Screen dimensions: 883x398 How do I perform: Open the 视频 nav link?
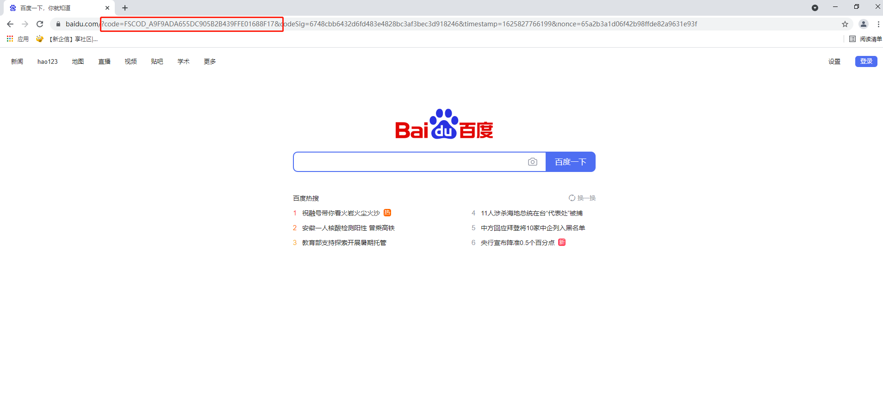pos(131,61)
